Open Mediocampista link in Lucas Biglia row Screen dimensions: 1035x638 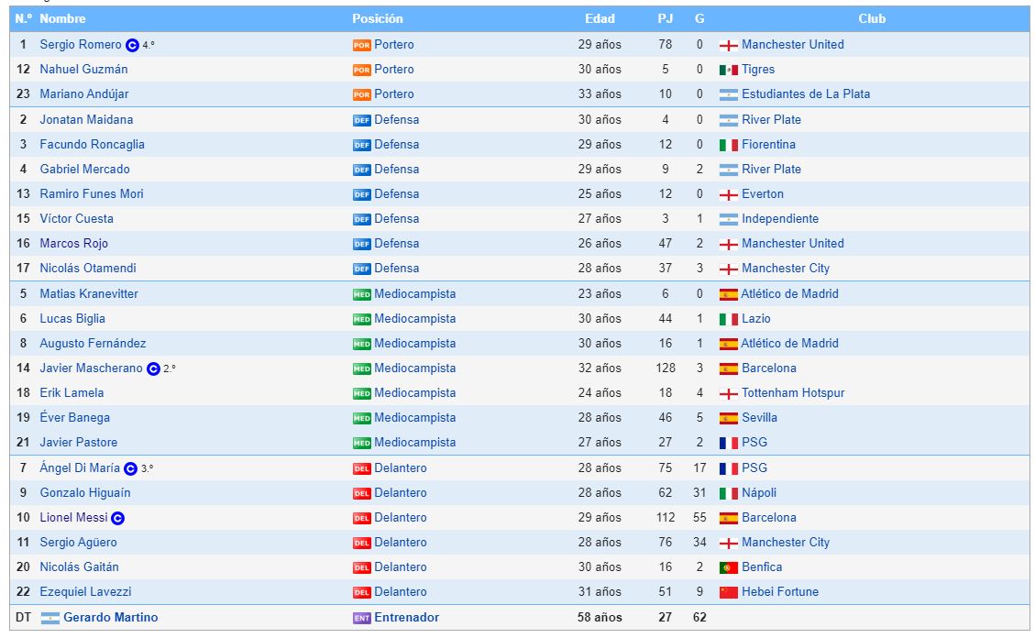tap(414, 319)
